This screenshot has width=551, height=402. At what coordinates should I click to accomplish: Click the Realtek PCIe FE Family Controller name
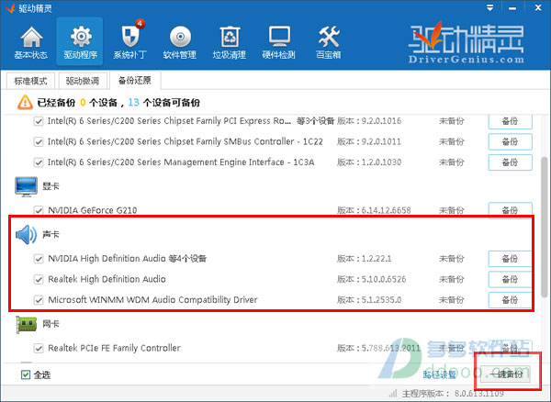click(x=114, y=348)
